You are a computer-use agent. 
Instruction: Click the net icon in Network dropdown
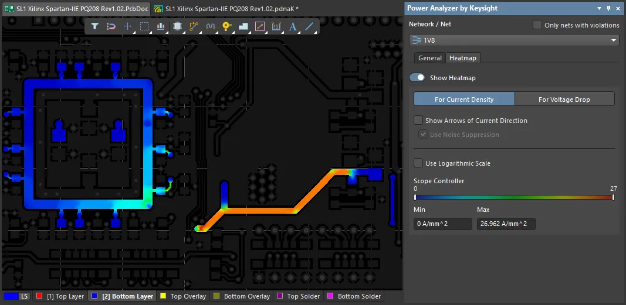point(417,40)
